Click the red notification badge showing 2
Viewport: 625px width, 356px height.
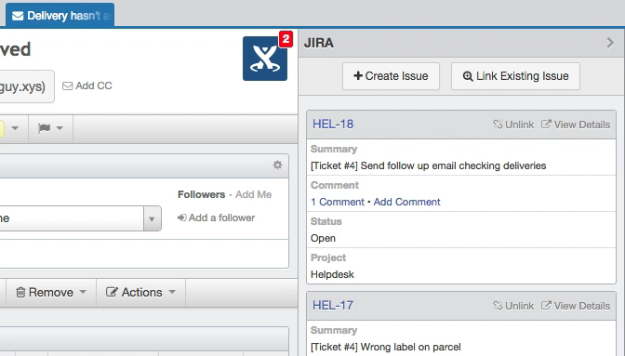286,39
